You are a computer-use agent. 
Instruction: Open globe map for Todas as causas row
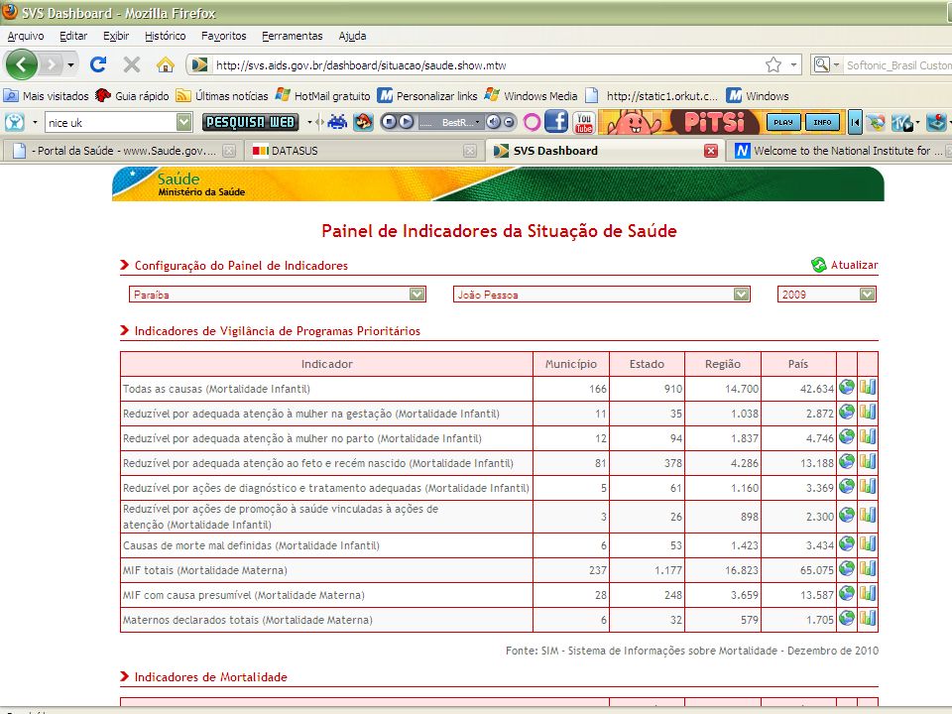[x=846, y=387]
